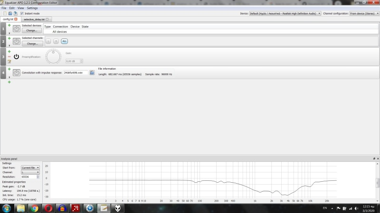380x213 pixels.
Task: Open the Settings menu
Action: click(x=32, y=8)
